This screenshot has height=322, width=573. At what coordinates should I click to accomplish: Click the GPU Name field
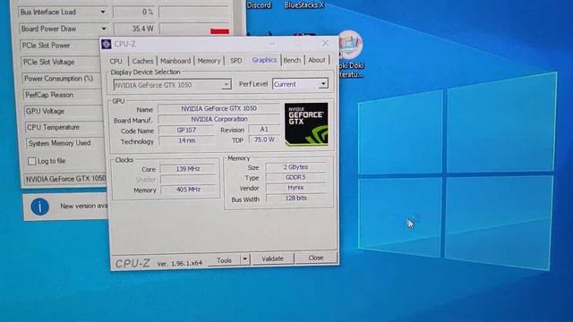coord(218,108)
